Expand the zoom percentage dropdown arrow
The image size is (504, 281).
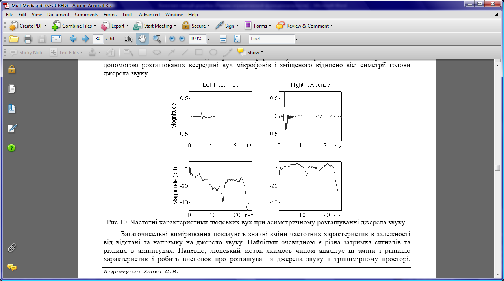(208, 39)
